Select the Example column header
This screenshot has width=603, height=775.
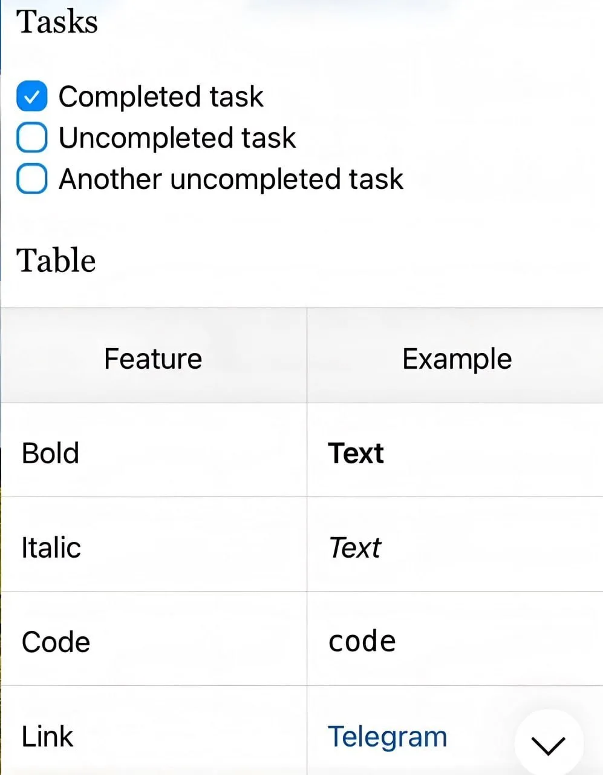pos(455,356)
